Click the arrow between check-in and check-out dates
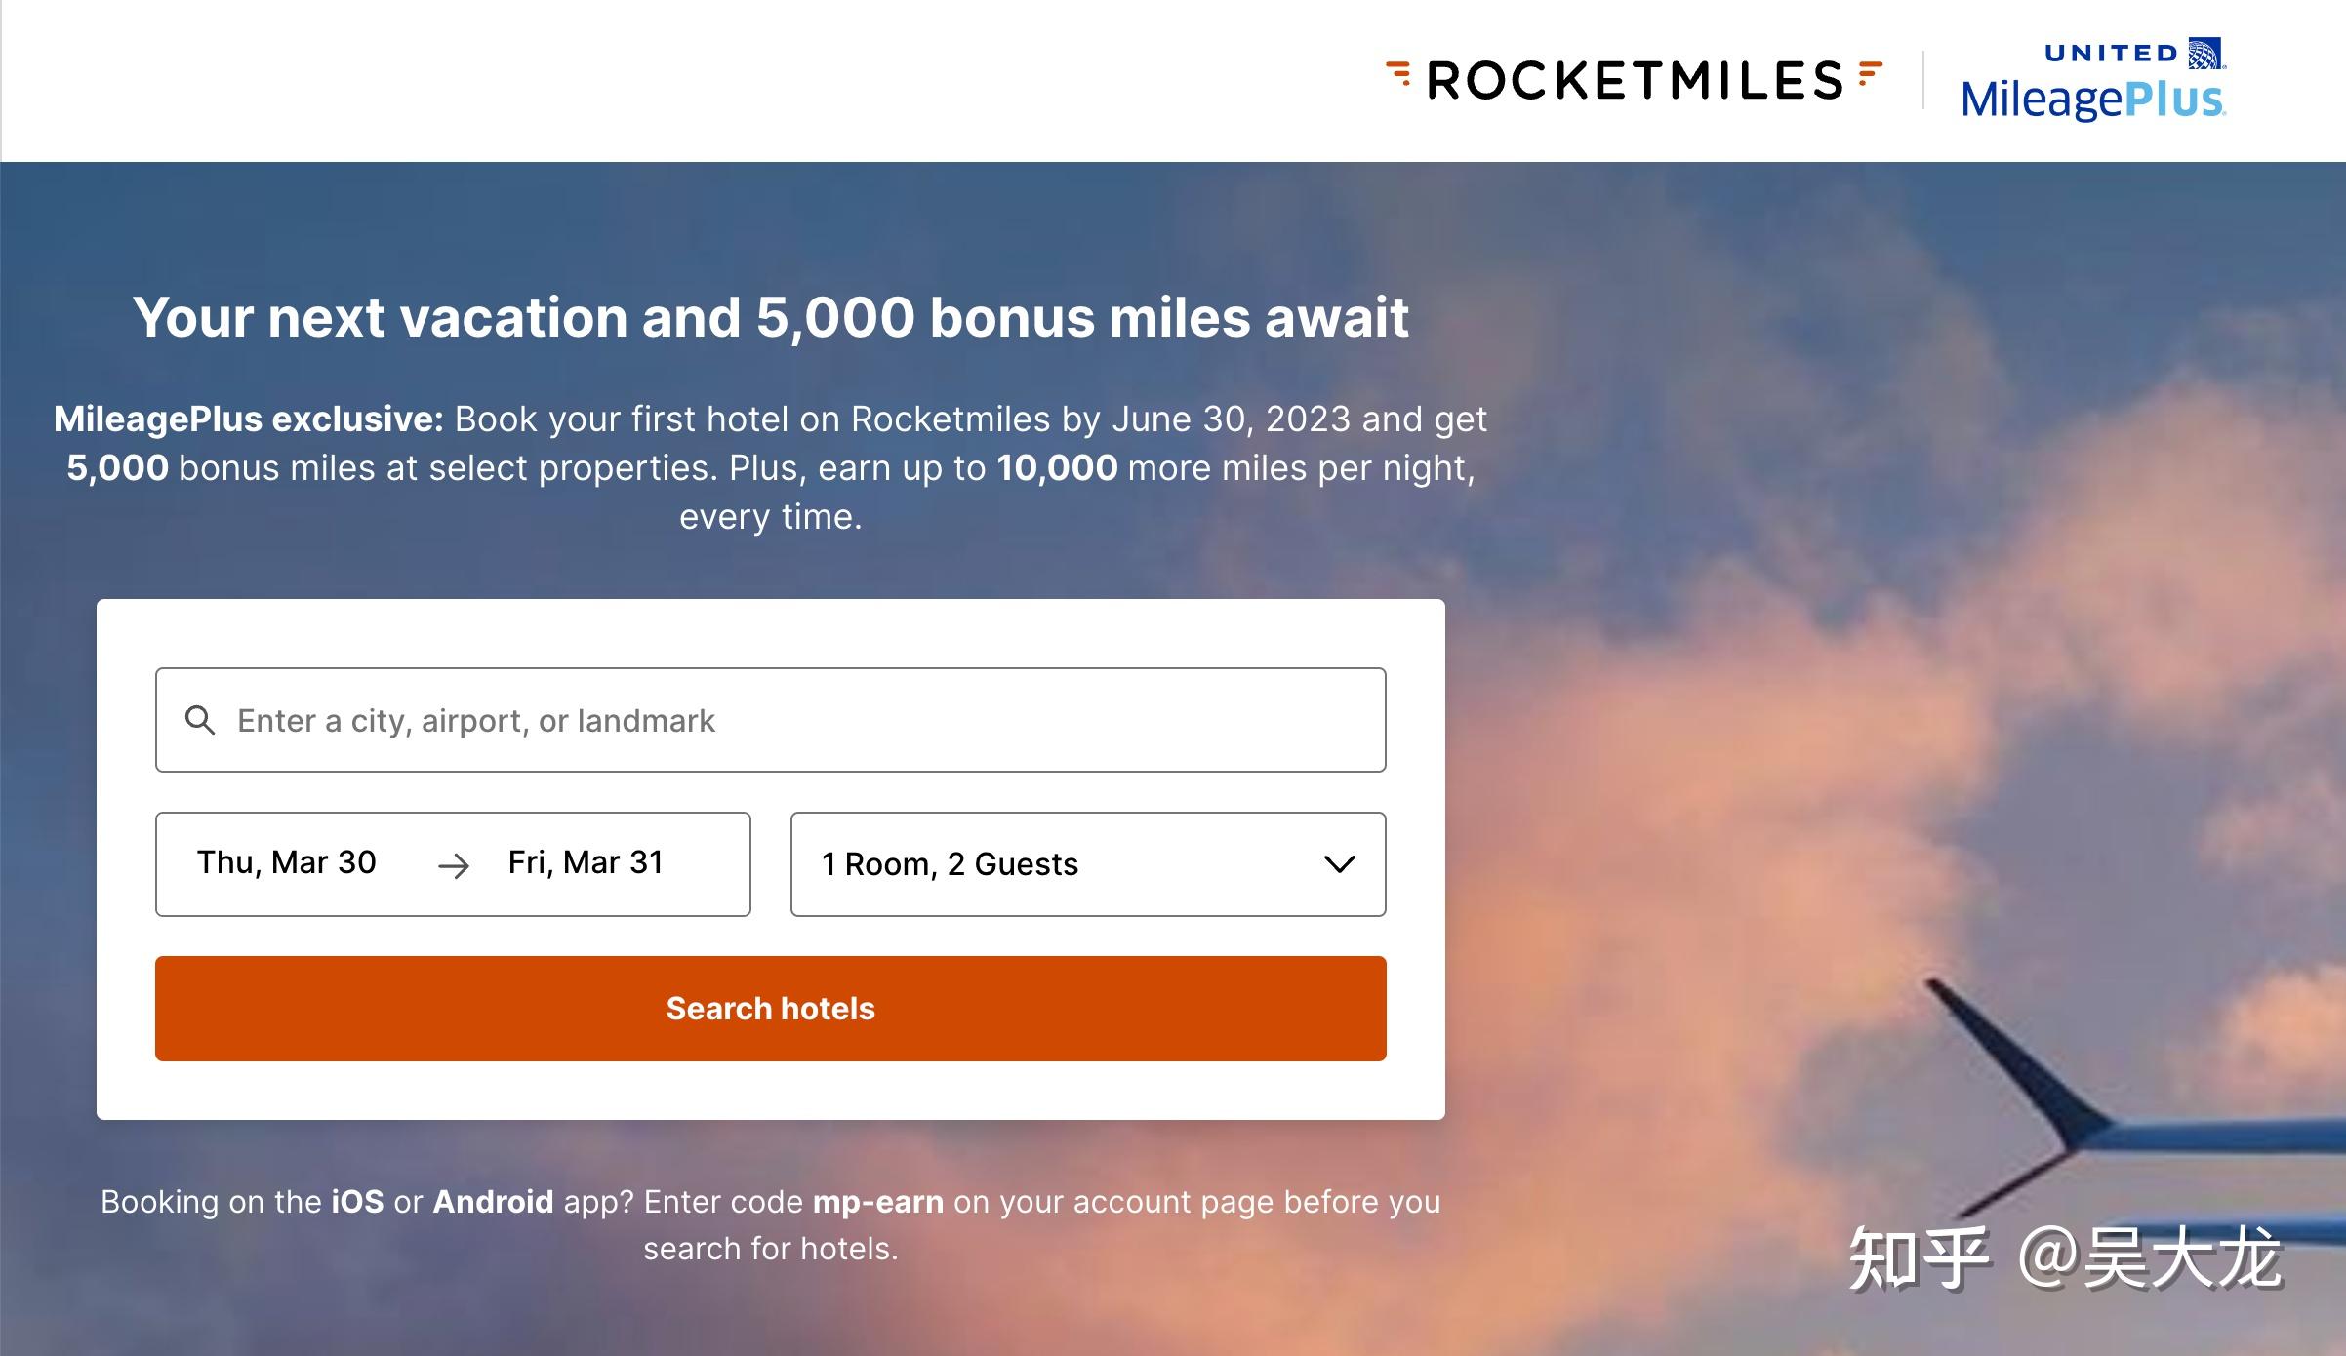Screen dimensions: 2346x1356 [454, 864]
